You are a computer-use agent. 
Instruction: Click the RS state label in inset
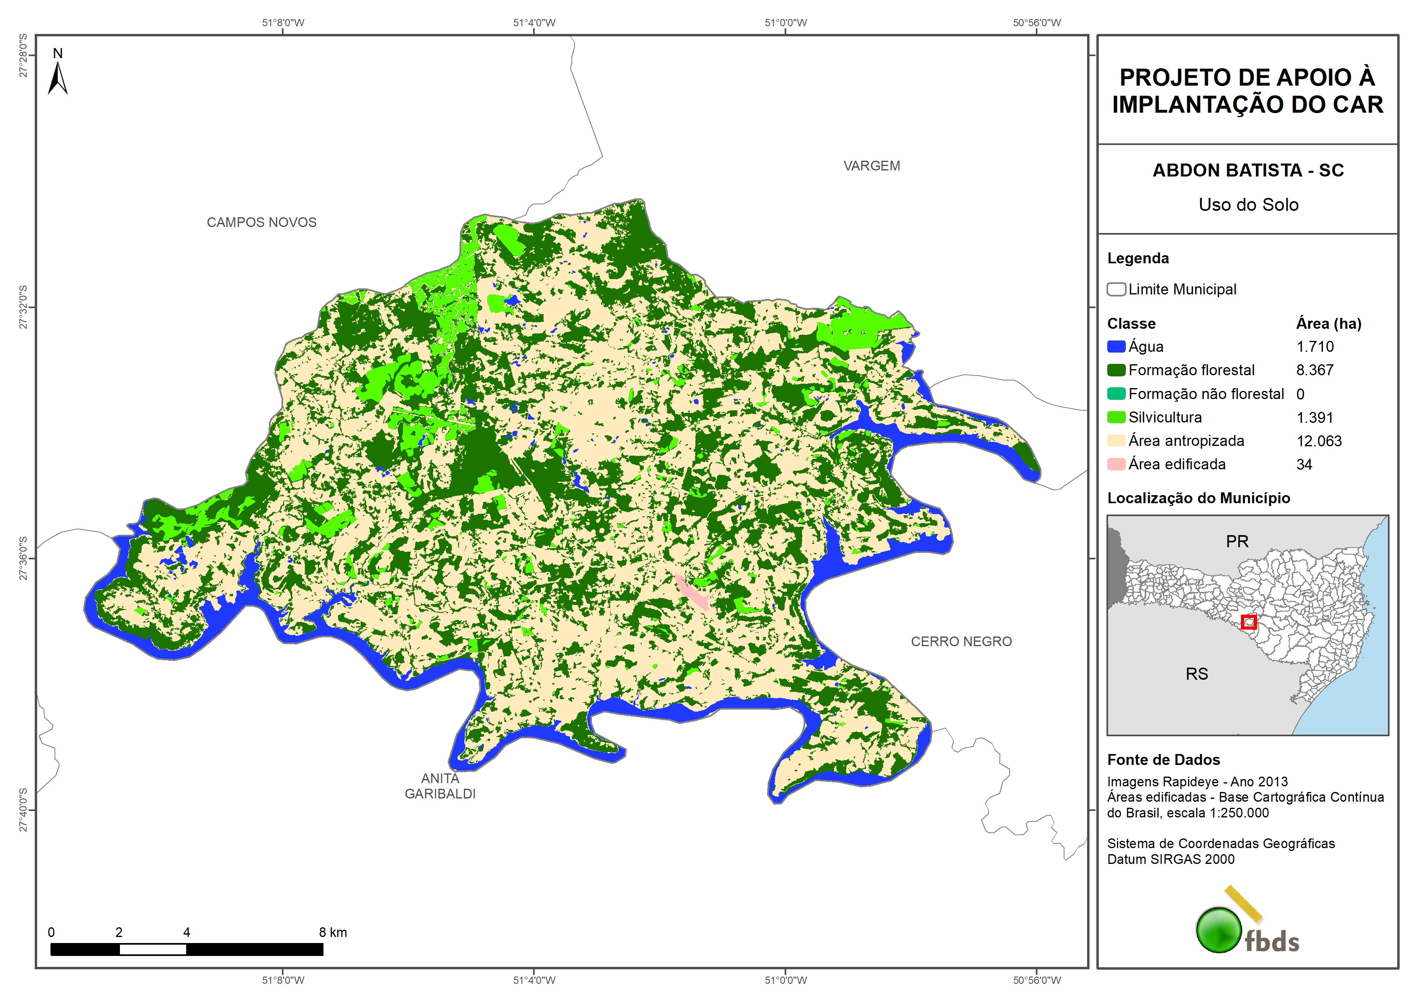click(x=1197, y=674)
